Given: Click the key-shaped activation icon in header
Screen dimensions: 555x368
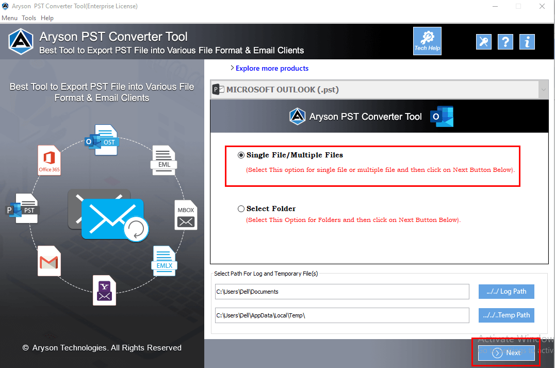Looking at the screenshot, I should [483, 42].
